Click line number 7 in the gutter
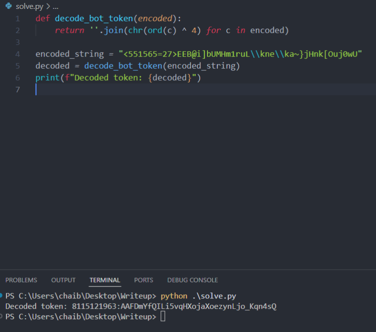376x332 pixels. pyautogui.click(x=18, y=90)
